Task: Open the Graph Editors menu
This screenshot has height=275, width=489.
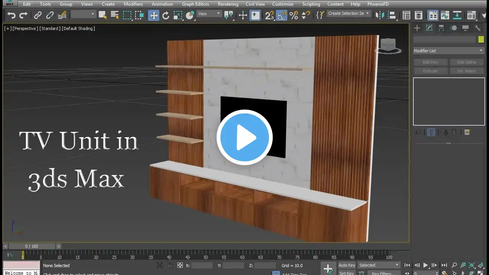Action: tap(196, 4)
